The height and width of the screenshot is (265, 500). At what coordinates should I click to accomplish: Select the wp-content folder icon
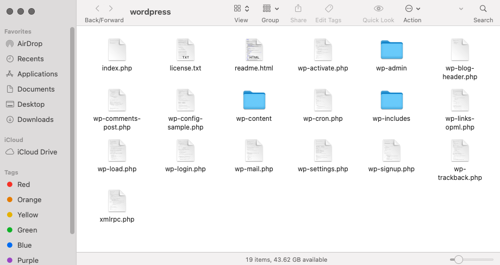coord(254,100)
